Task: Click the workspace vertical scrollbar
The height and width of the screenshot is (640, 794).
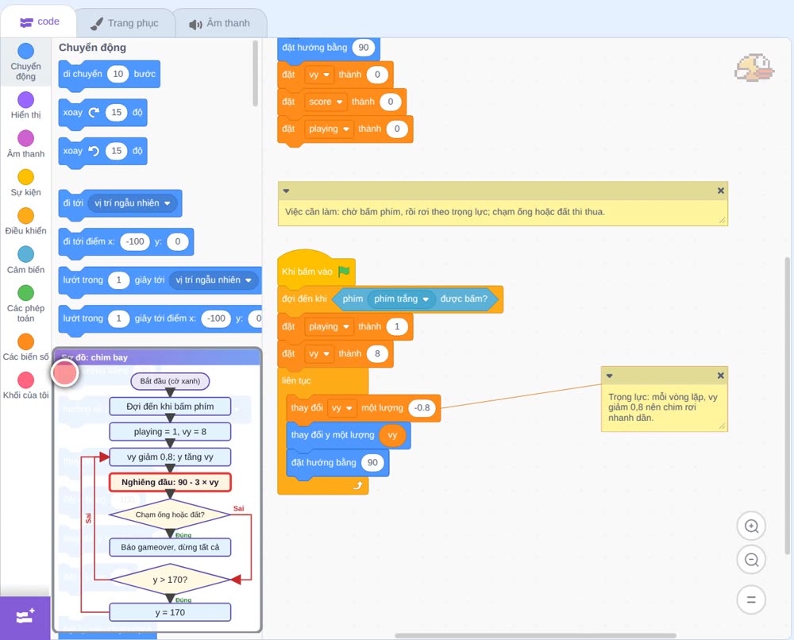Action: point(788,405)
